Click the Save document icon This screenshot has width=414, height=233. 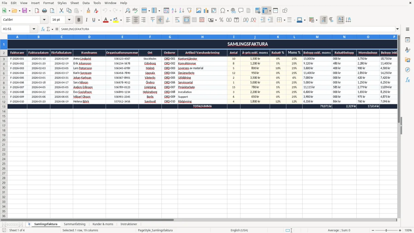click(x=24, y=11)
